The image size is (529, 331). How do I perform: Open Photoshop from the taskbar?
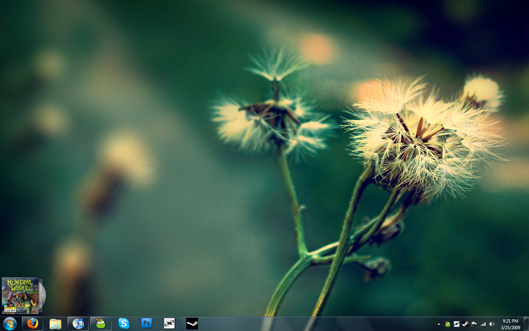click(147, 324)
